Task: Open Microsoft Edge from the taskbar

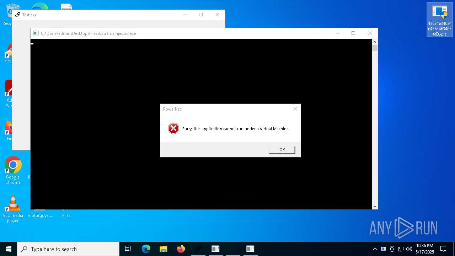Action: click(146, 249)
